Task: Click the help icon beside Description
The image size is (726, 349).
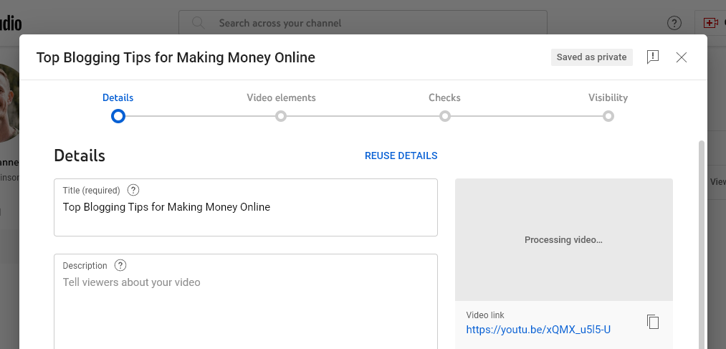Action: tap(120, 266)
